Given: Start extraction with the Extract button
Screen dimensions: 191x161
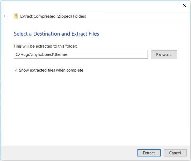Looking at the screenshot, I should coord(149,153).
